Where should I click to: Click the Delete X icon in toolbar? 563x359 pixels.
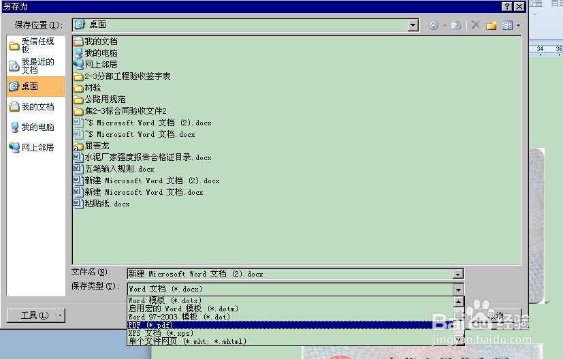tap(476, 25)
